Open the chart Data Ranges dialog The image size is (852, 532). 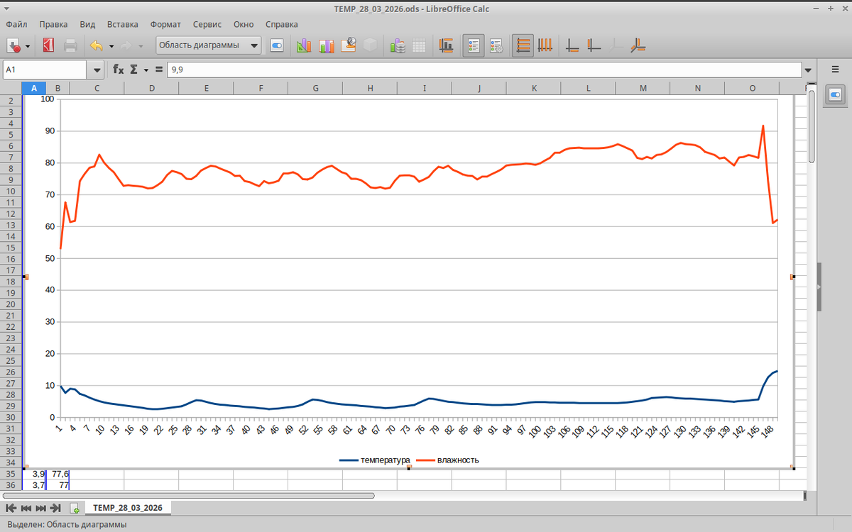(x=398, y=46)
